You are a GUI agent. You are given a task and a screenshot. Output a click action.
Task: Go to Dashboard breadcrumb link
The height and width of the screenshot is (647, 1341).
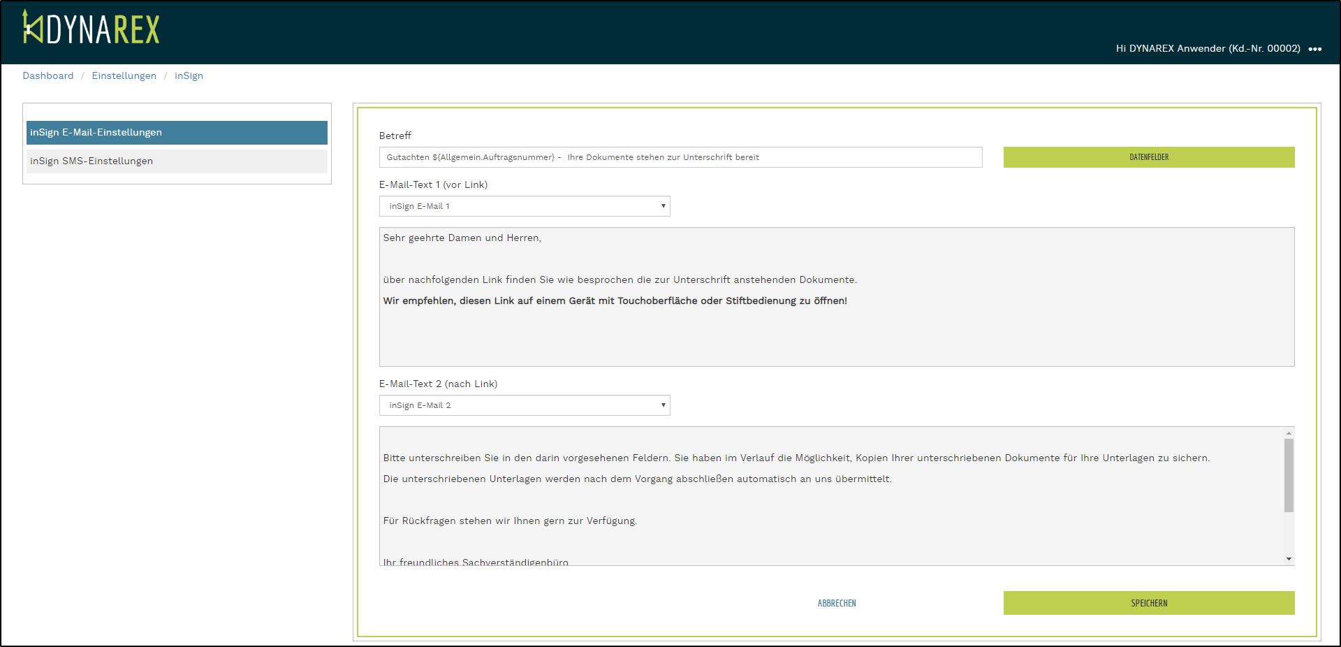tap(47, 75)
